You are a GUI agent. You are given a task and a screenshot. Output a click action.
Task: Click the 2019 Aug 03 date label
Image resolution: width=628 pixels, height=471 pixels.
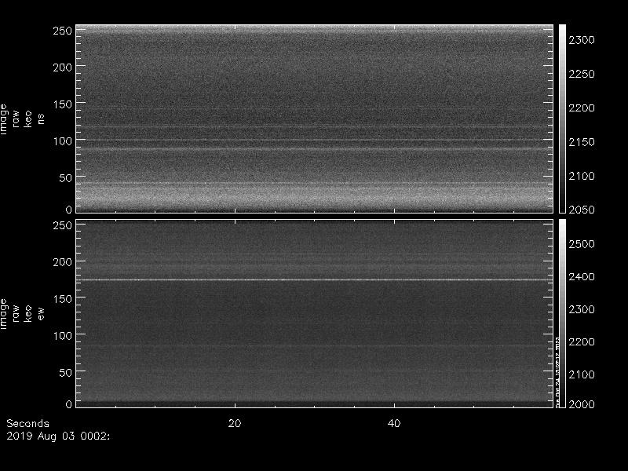click(57, 435)
